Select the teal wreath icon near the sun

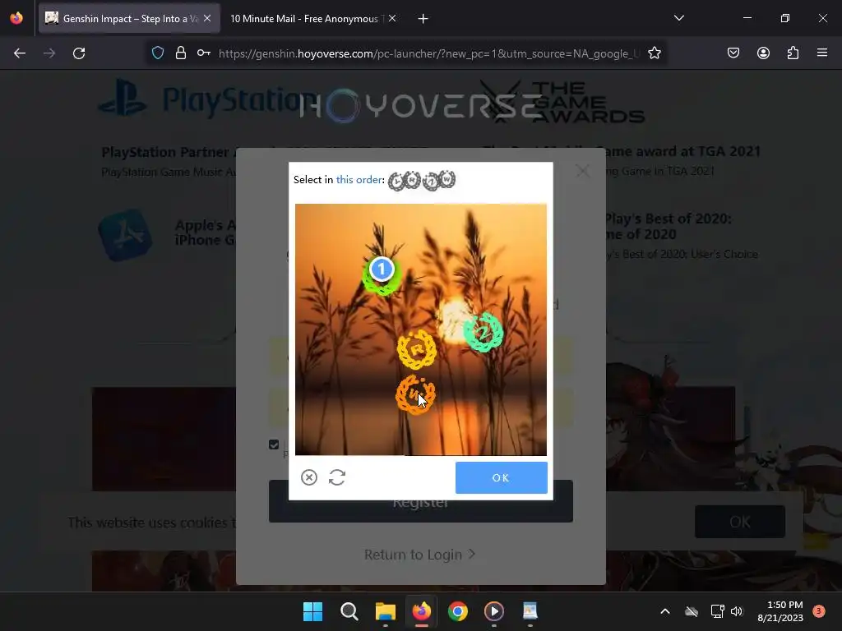(483, 332)
